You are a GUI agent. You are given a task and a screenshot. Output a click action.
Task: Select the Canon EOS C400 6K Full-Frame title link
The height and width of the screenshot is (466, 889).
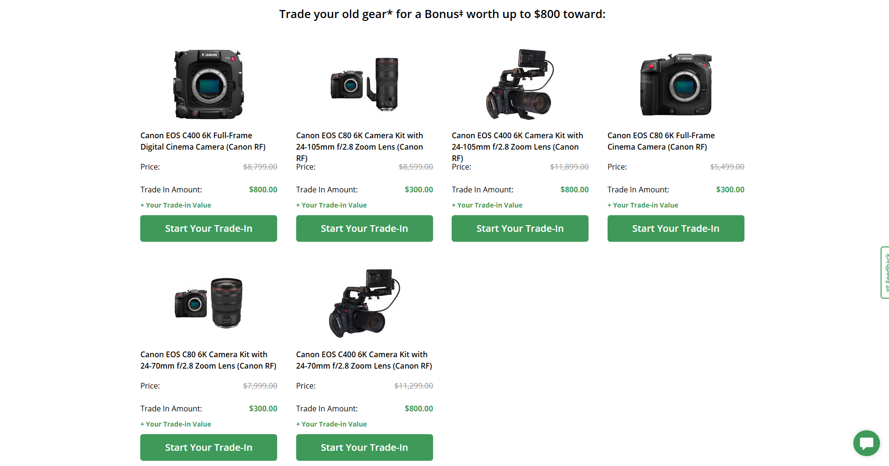pyautogui.click(x=196, y=141)
